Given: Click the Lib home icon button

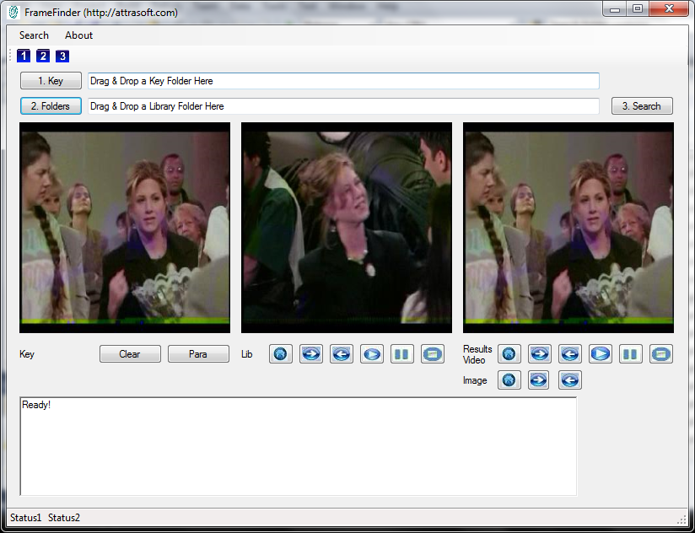Looking at the screenshot, I should point(281,354).
